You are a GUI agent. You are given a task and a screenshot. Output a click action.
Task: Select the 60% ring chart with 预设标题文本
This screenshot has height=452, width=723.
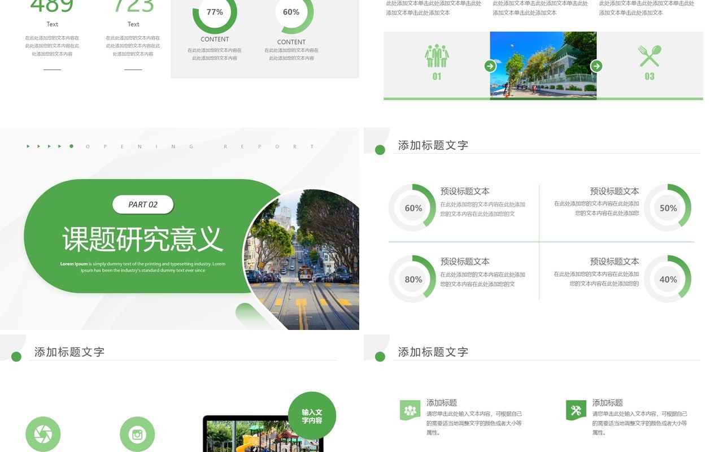click(x=412, y=208)
